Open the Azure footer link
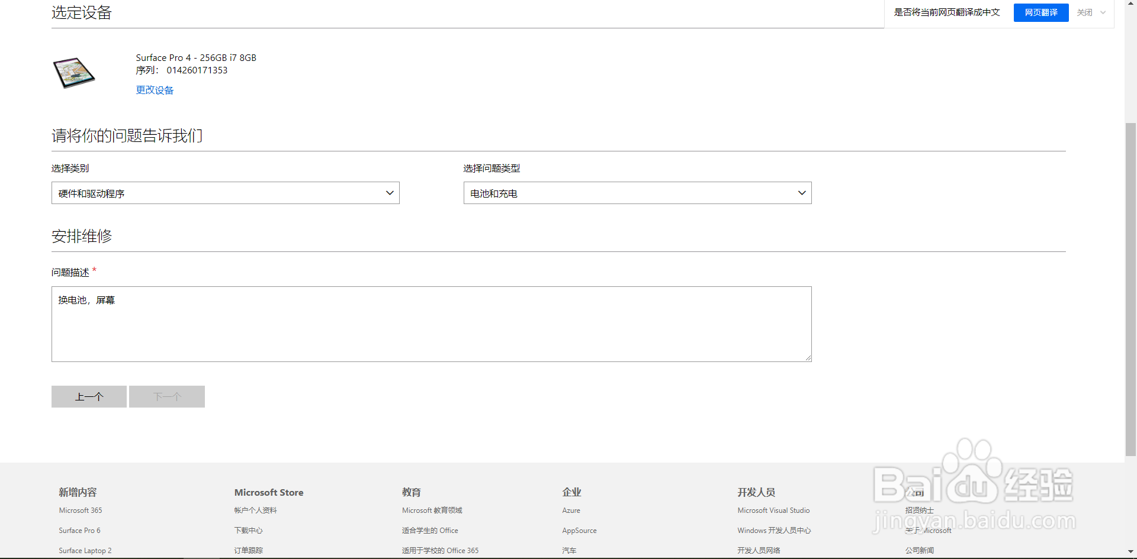This screenshot has width=1137, height=559. point(571,510)
